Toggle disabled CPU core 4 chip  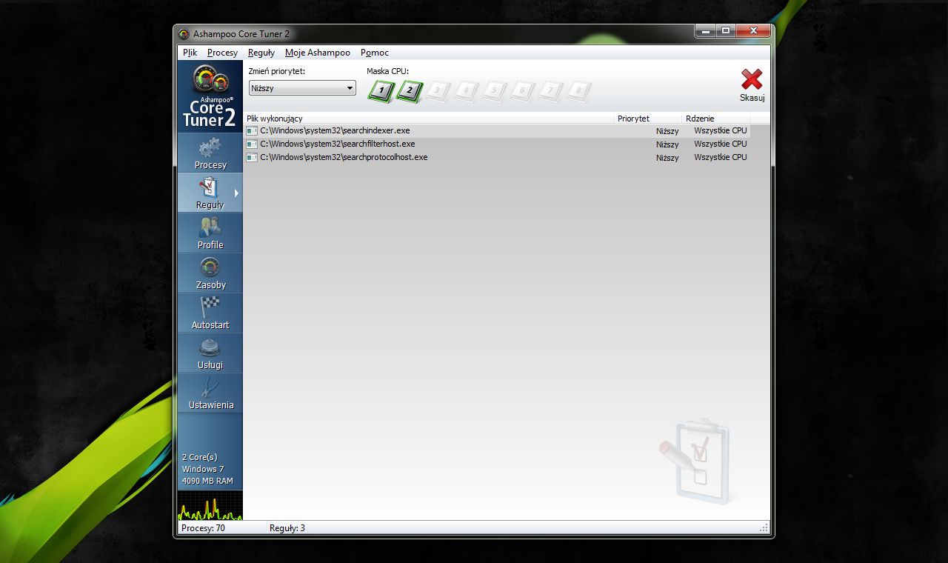[466, 92]
